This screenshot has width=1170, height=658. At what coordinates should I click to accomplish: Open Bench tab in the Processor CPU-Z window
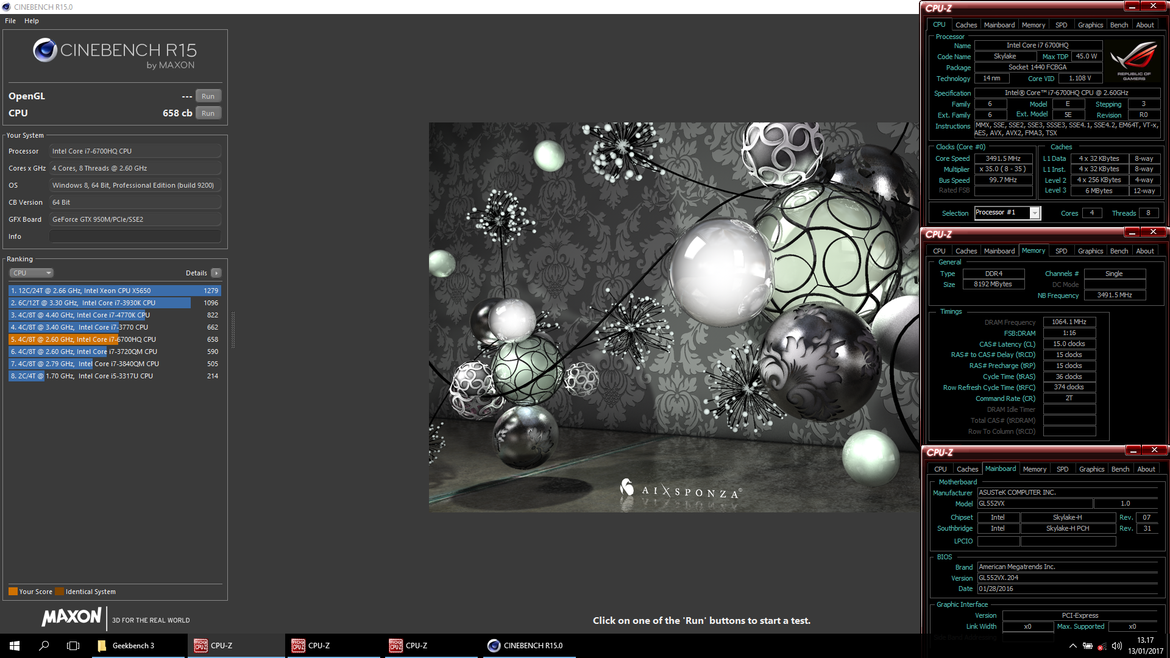1119,25
